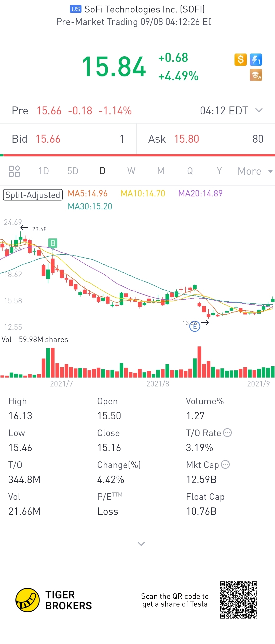Viewport: 275px width, 644px height.
Task: Tap the MA20:14.89 indicator label
Action: tap(200, 193)
